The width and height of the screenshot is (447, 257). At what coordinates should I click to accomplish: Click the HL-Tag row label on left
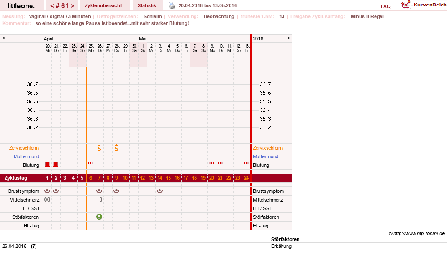click(31, 226)
